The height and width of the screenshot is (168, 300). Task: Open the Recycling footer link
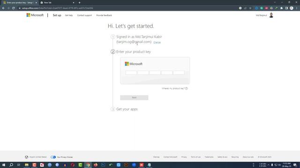pos(235,157)
